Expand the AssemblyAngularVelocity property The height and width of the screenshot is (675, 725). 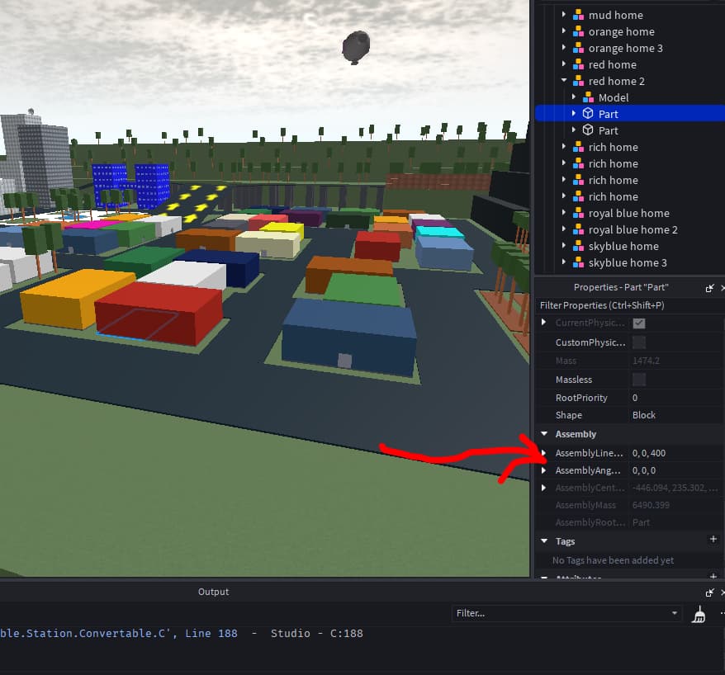click(543, 470)
